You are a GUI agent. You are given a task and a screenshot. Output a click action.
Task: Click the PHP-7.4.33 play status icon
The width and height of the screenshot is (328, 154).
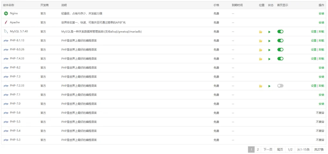[269, 59]
